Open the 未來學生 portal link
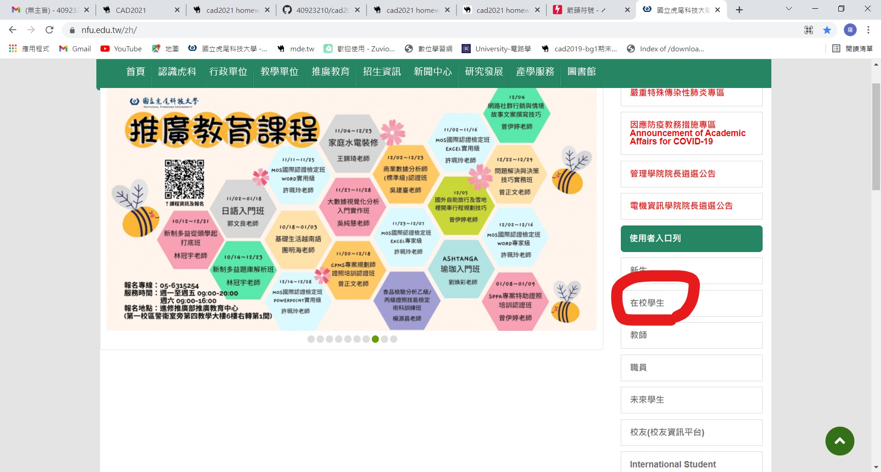 (691, 400)
